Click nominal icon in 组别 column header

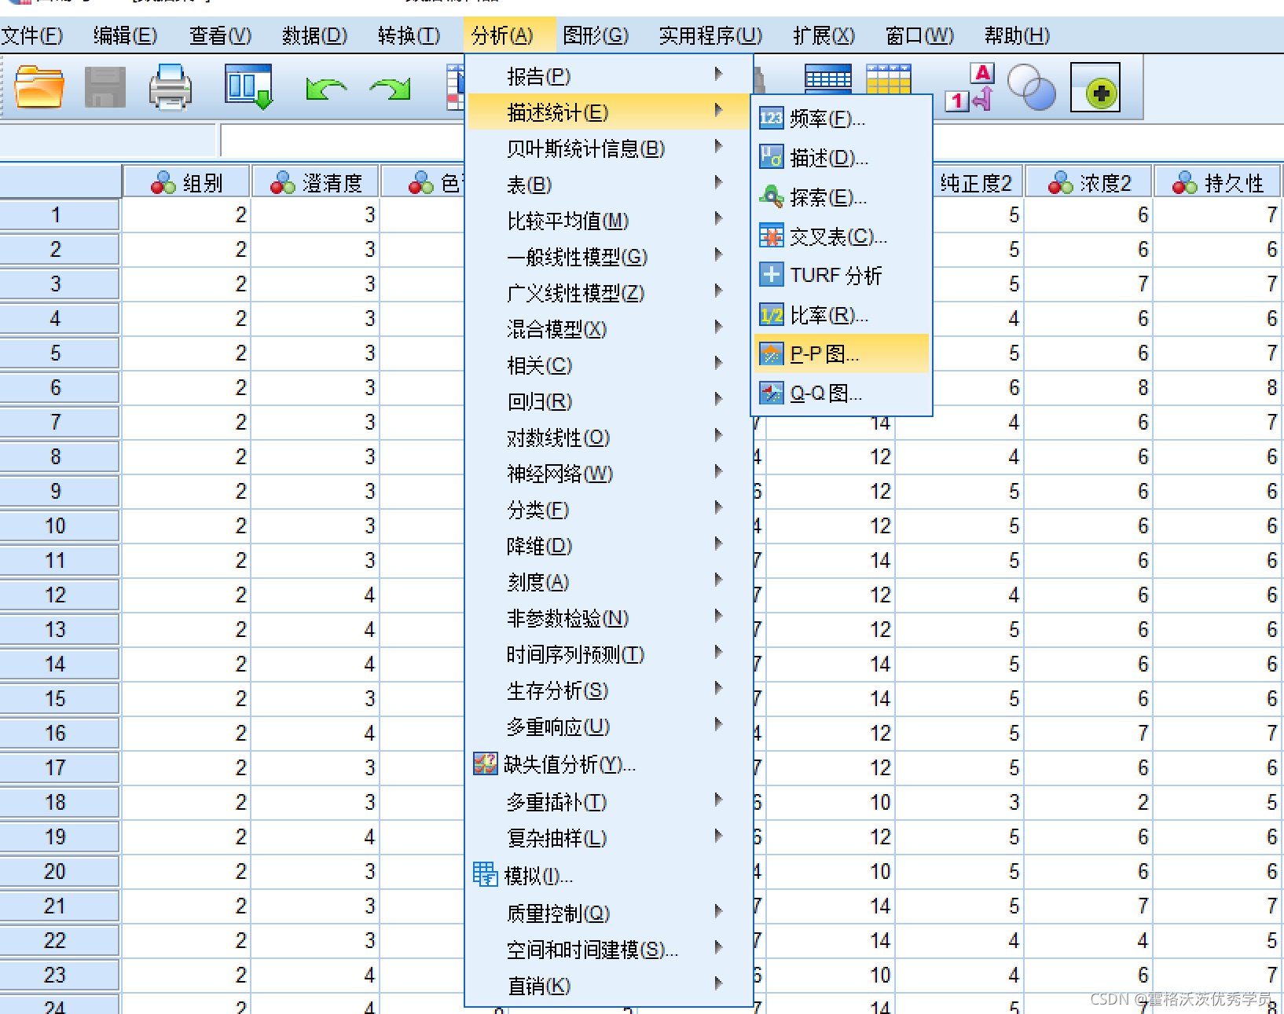pyautogui.click(x=163, y=183)
